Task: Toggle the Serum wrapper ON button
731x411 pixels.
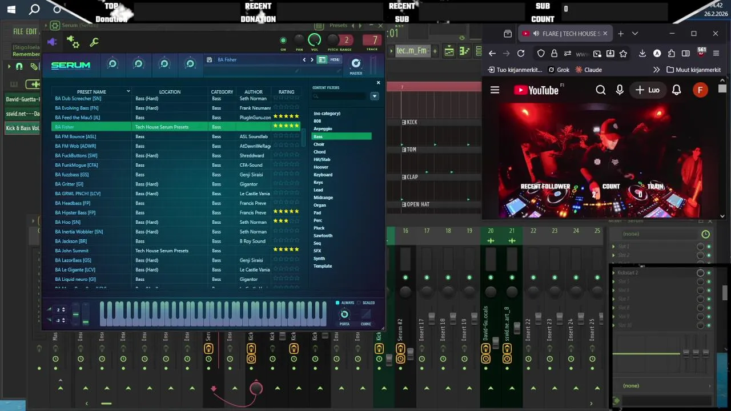Action: tap(283, 41)
